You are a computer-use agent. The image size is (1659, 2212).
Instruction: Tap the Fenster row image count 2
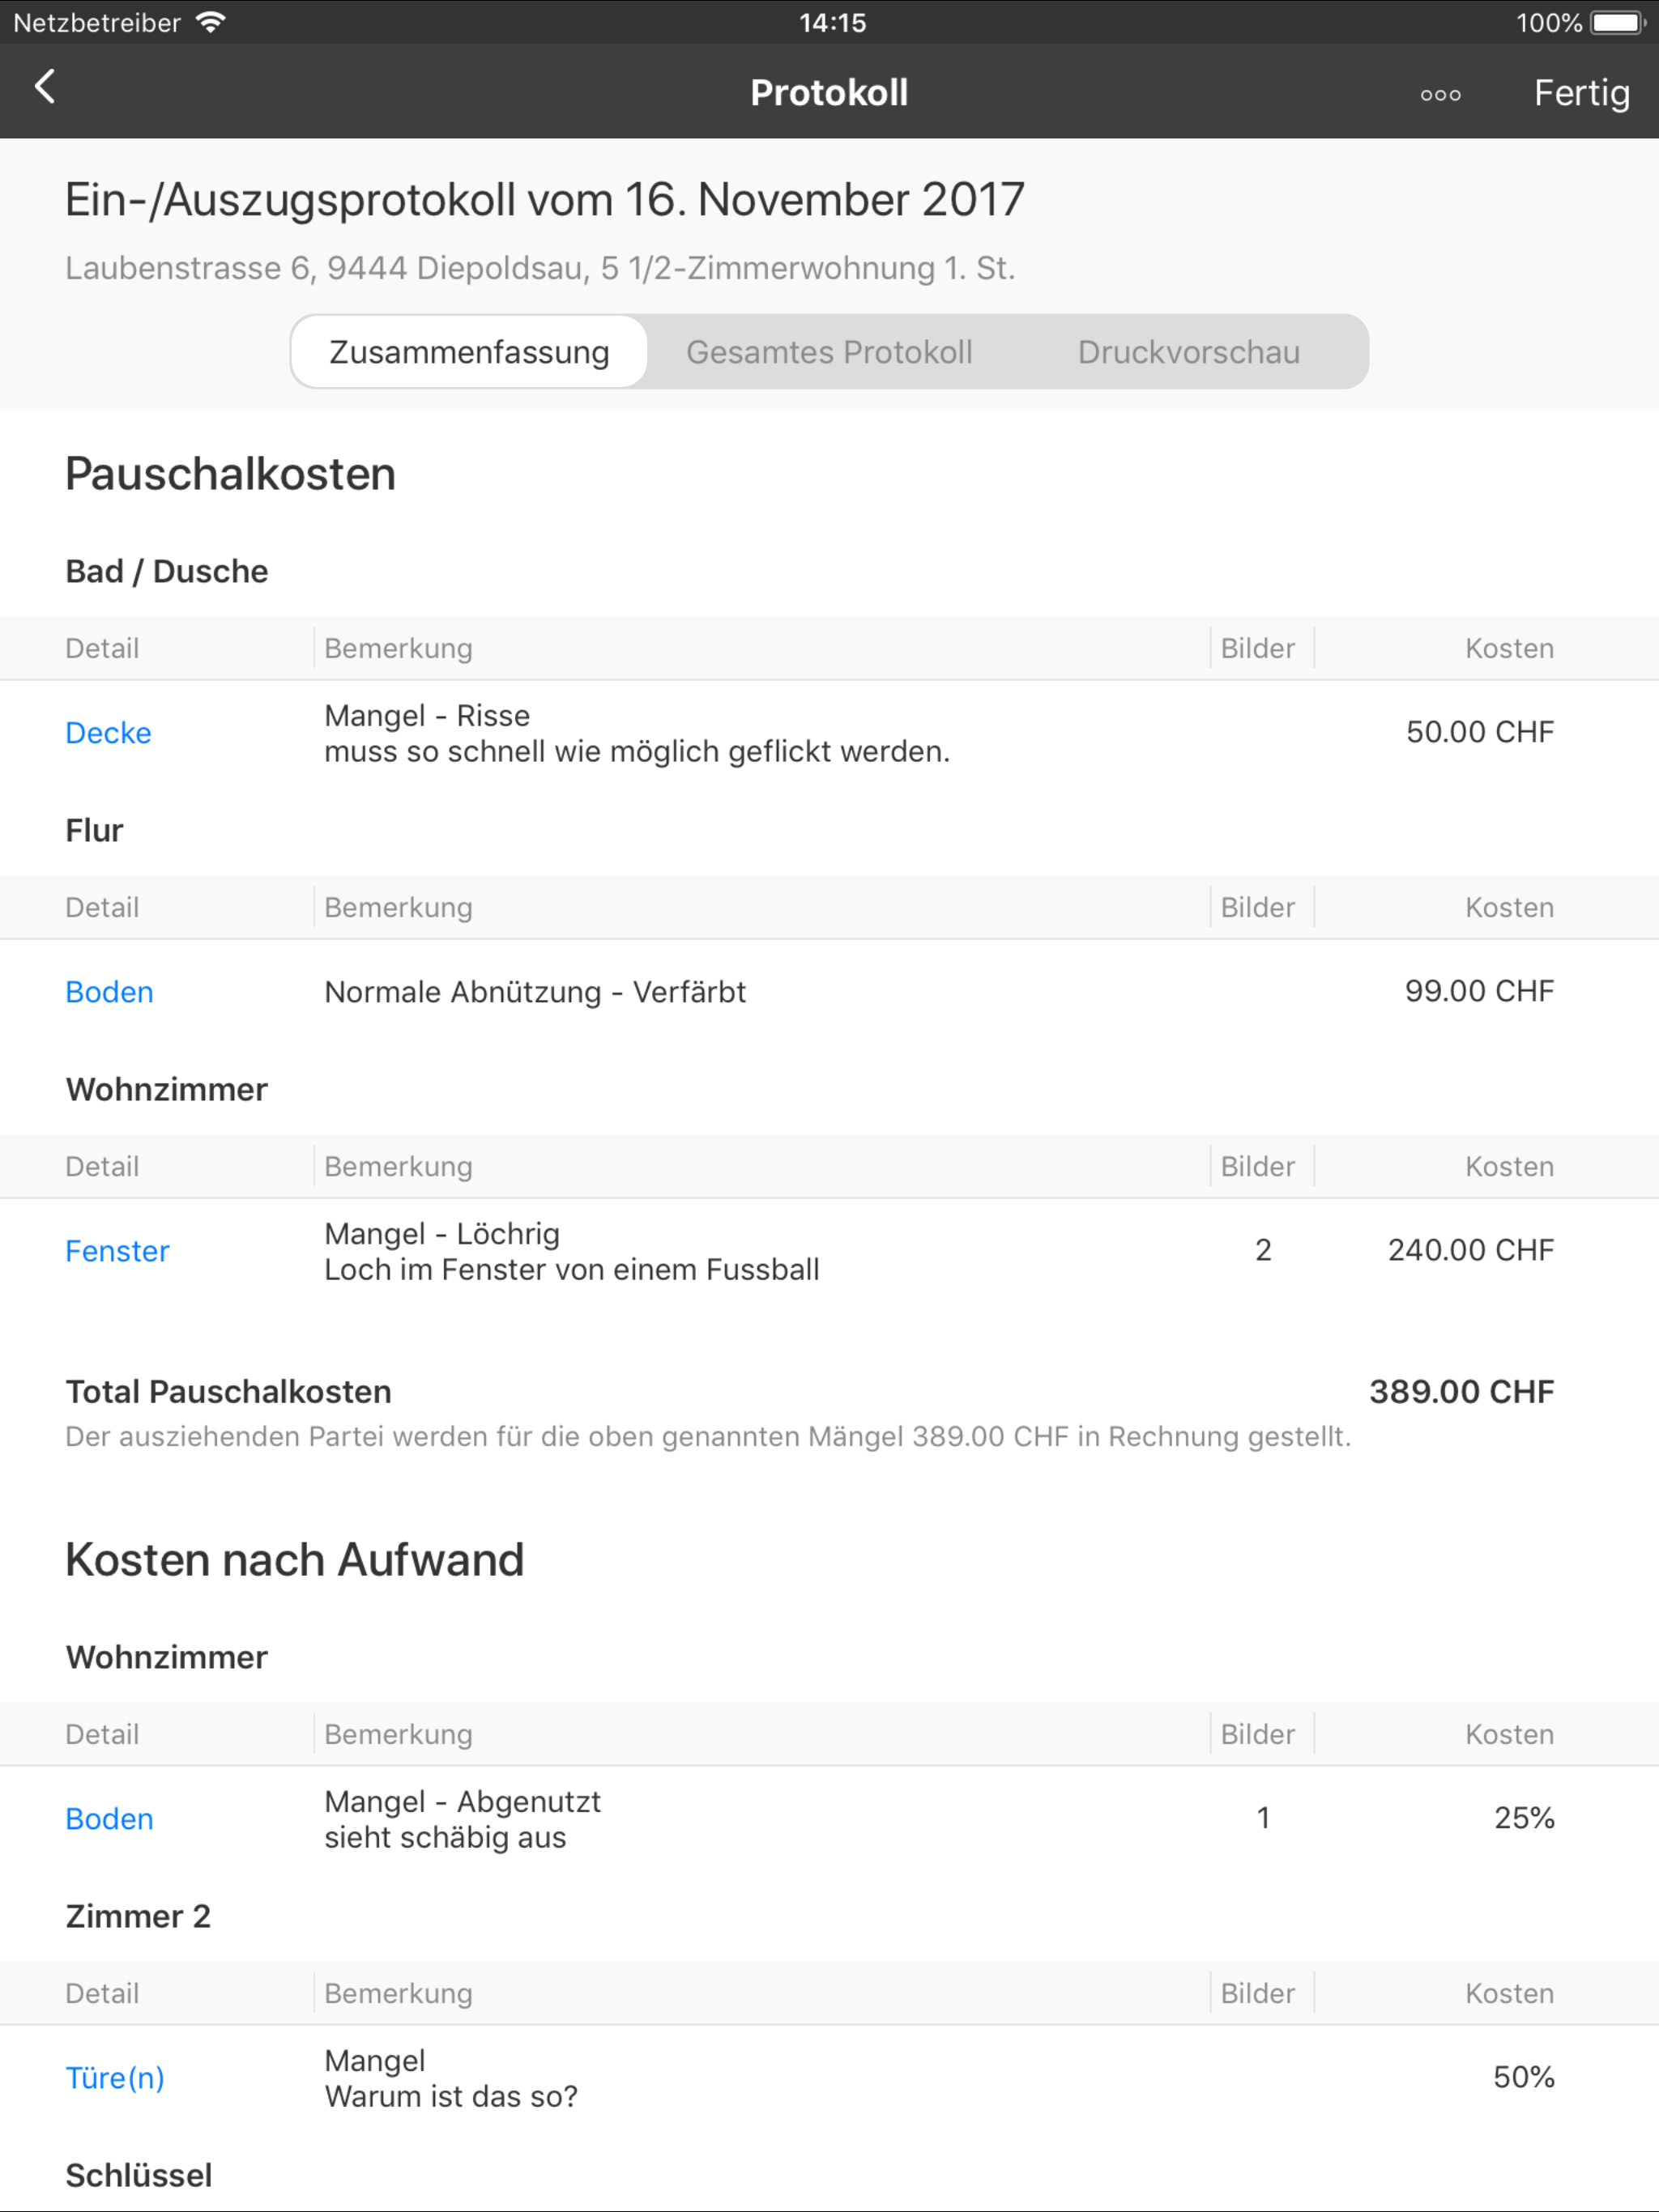(1263, 1250)
